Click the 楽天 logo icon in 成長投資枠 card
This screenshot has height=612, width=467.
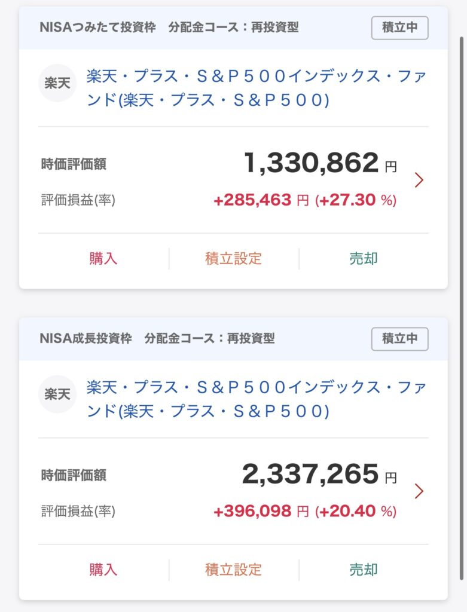pyautogui.click(x=57, y=394)
